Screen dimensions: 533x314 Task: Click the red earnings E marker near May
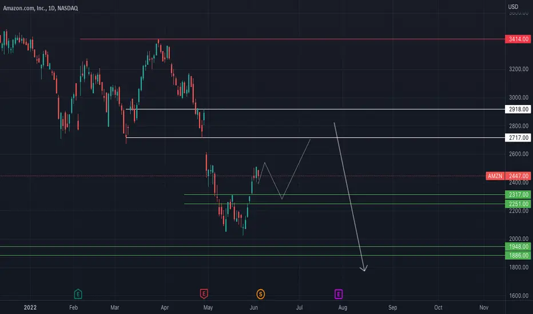204,293
